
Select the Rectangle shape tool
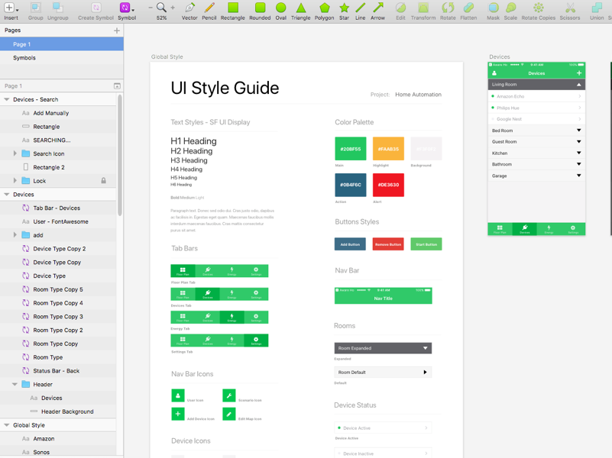coord(233,8)
